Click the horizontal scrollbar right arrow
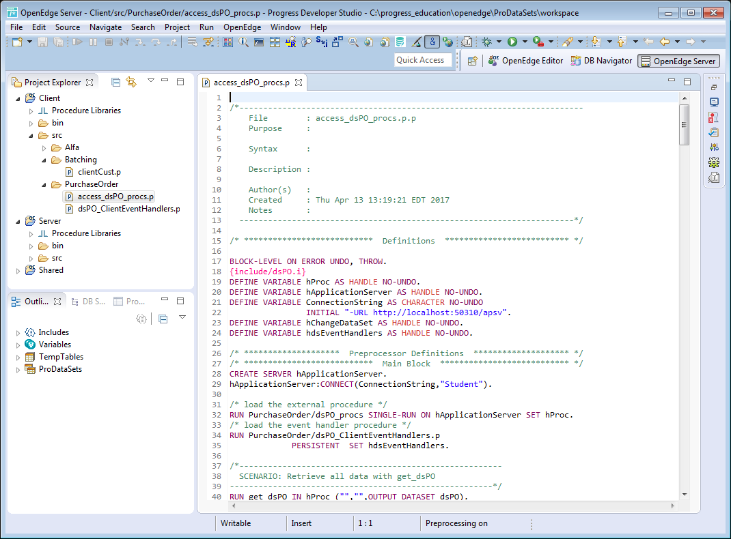The width and height of the screenshot is (731, 539). click(673, 506)
